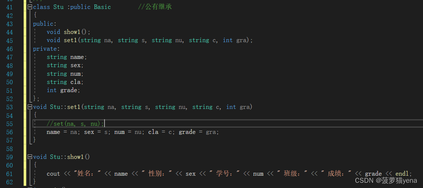Place cursor in comment '//公有继承'
This screenshot has width=423, height=188.
tap(155, 7)
